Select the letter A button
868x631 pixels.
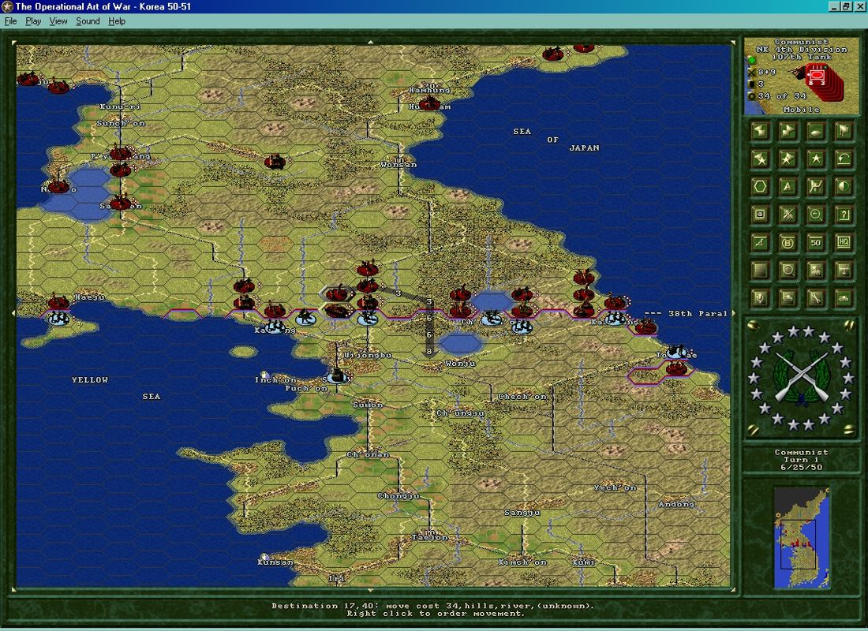(788, 187)
